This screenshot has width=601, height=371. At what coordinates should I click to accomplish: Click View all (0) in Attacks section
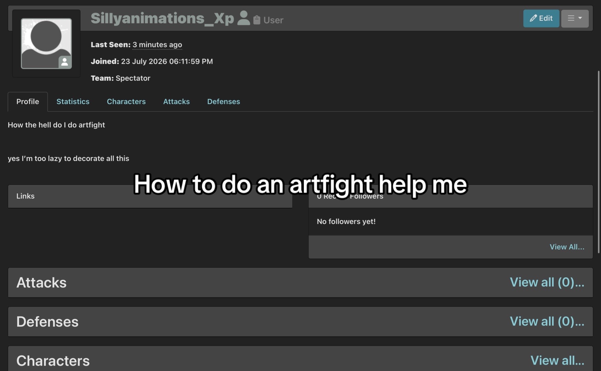(547, 282)
